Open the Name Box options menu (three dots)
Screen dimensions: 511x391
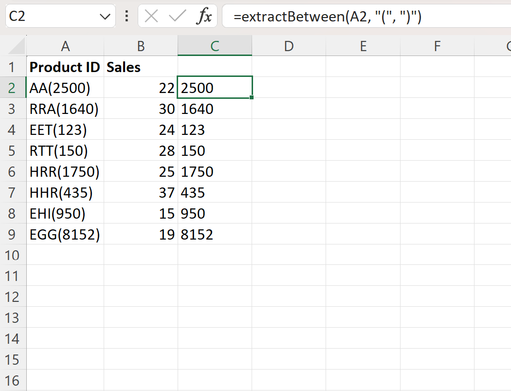pyautogui.click(x=126, y=16)
